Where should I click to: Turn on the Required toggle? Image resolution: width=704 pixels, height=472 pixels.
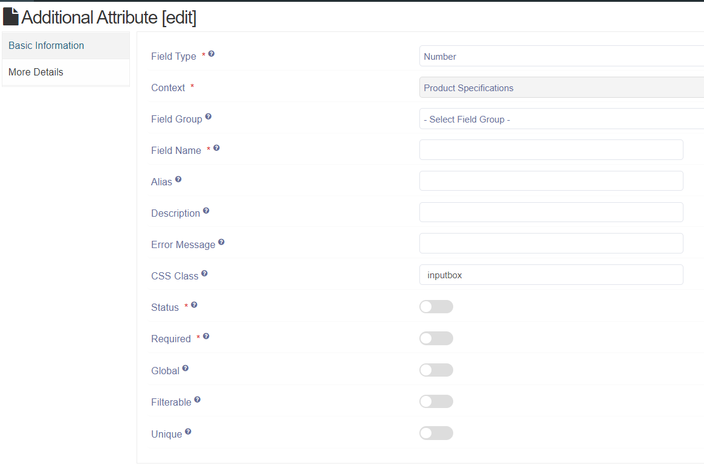436,338
